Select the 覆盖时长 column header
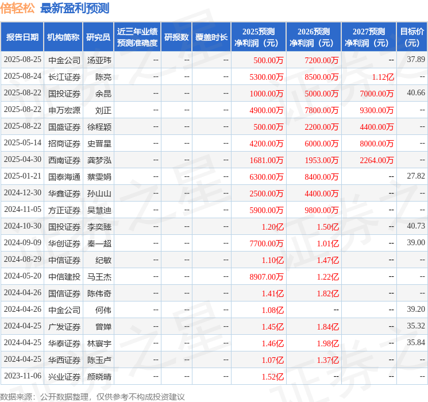Screen dimensions: 428x402 click(x=211, y=37)
